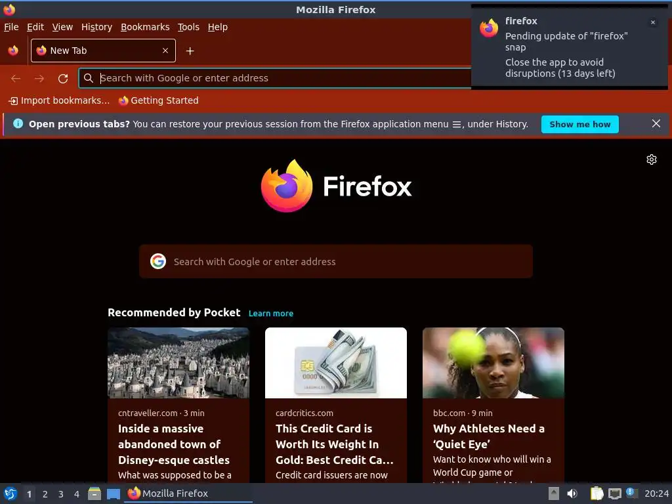Click the 20:24 clock in taskbar
The width and height of the screenshot is (672, 504).
[x=656, y=494]
